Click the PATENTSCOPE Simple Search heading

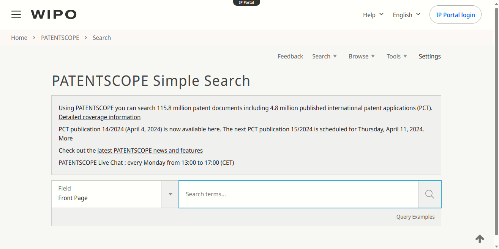click(151, 81)
